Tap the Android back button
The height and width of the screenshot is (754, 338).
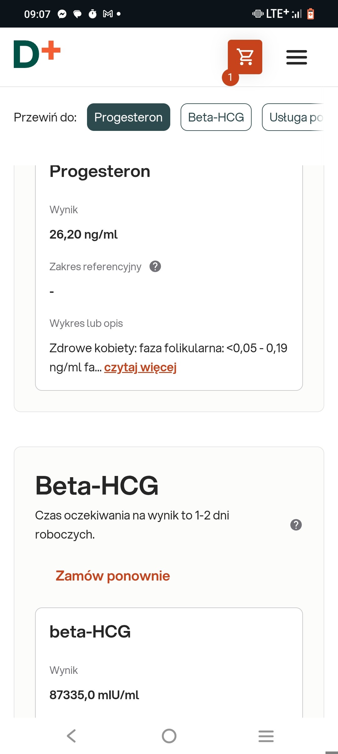71,736
